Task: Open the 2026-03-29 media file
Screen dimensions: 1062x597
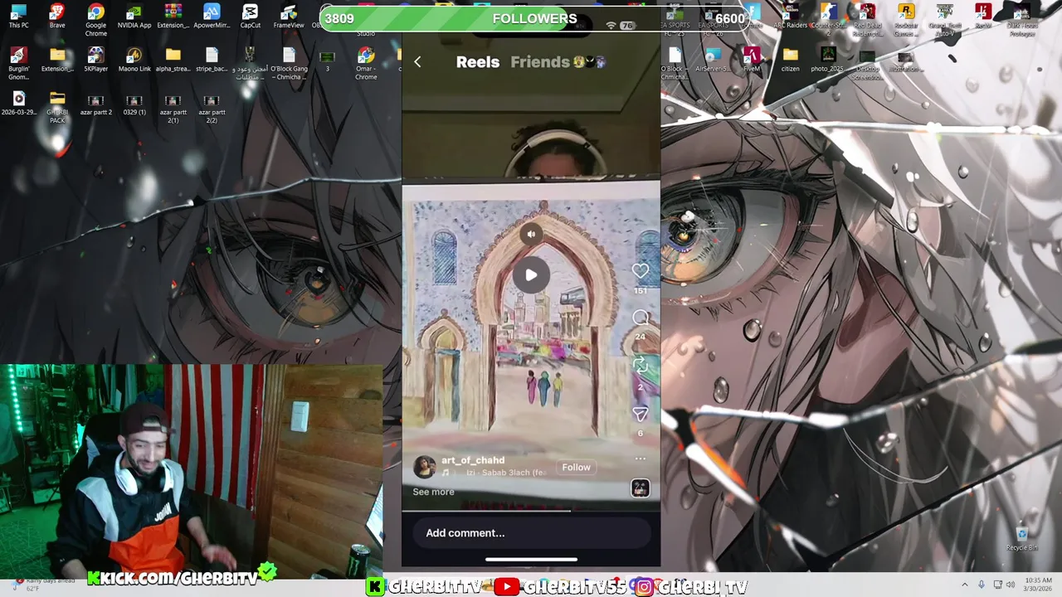Action: (x=18, y=104)
